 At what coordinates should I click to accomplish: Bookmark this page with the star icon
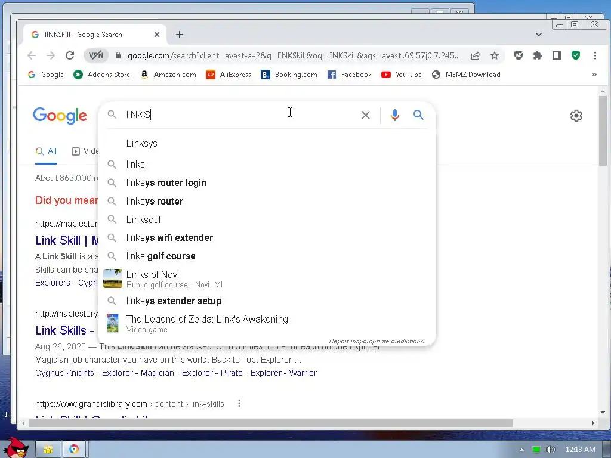pyautogui.click(x=495, y=55)
